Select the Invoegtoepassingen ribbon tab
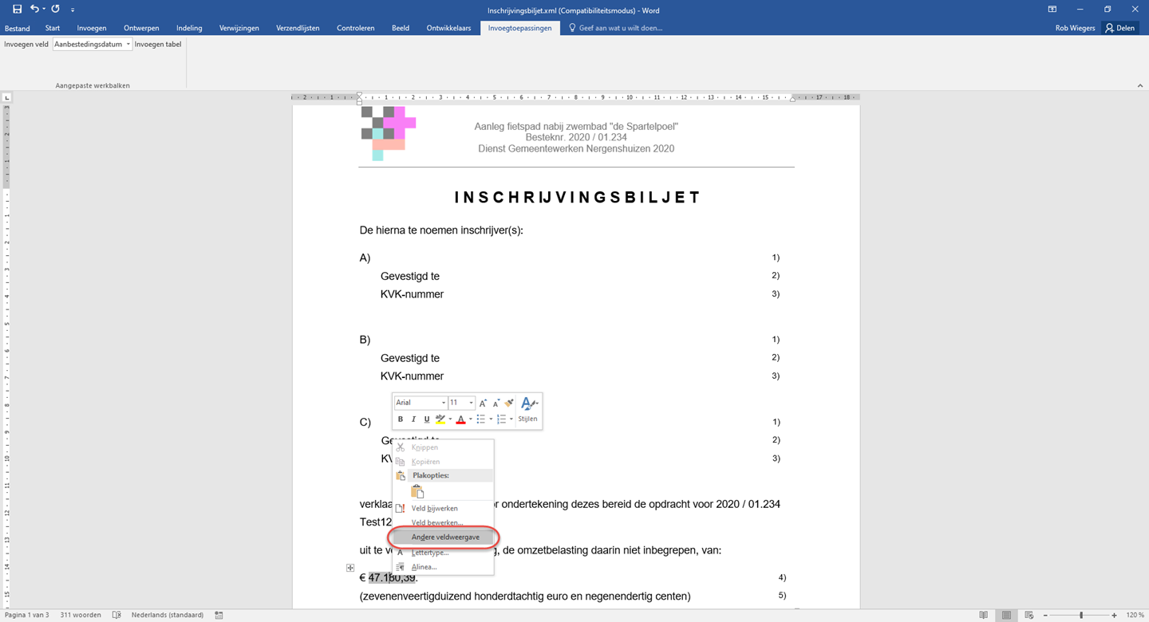The width and height of the screenshot is (1149, 622). pyautogui.click(x=519, y=28)
